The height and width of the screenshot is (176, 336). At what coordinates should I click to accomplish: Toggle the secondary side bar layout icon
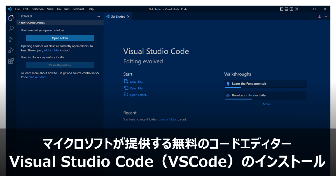(x=291, y=9)
